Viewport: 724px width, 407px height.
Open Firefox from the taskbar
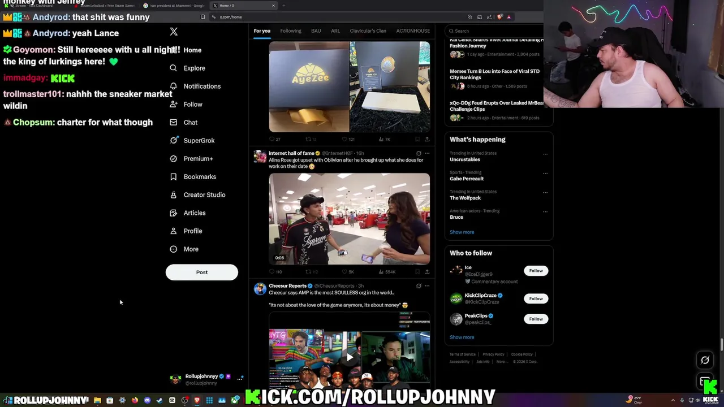[x=135, y=400]
